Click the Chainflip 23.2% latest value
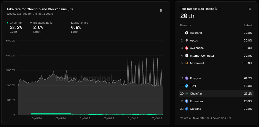The image size is (259, 127). [x=16, y=27]
